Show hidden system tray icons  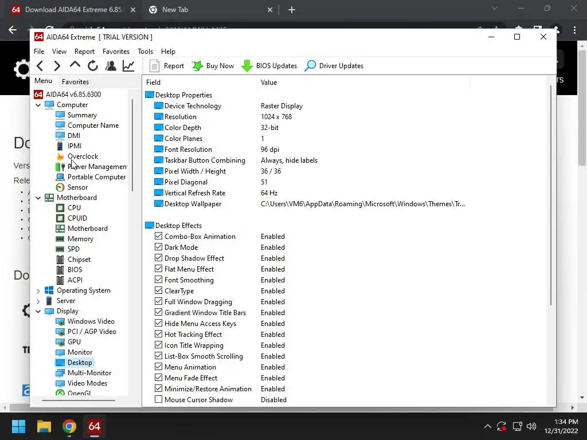click(x=487, y=426)
